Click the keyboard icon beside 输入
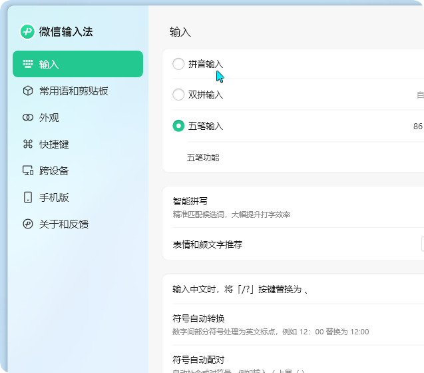The image size is (424, 373). [x=27, y=64]
